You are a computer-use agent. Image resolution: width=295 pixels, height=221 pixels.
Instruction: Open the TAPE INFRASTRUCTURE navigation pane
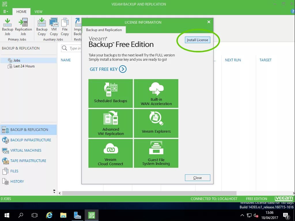(29, 161)
